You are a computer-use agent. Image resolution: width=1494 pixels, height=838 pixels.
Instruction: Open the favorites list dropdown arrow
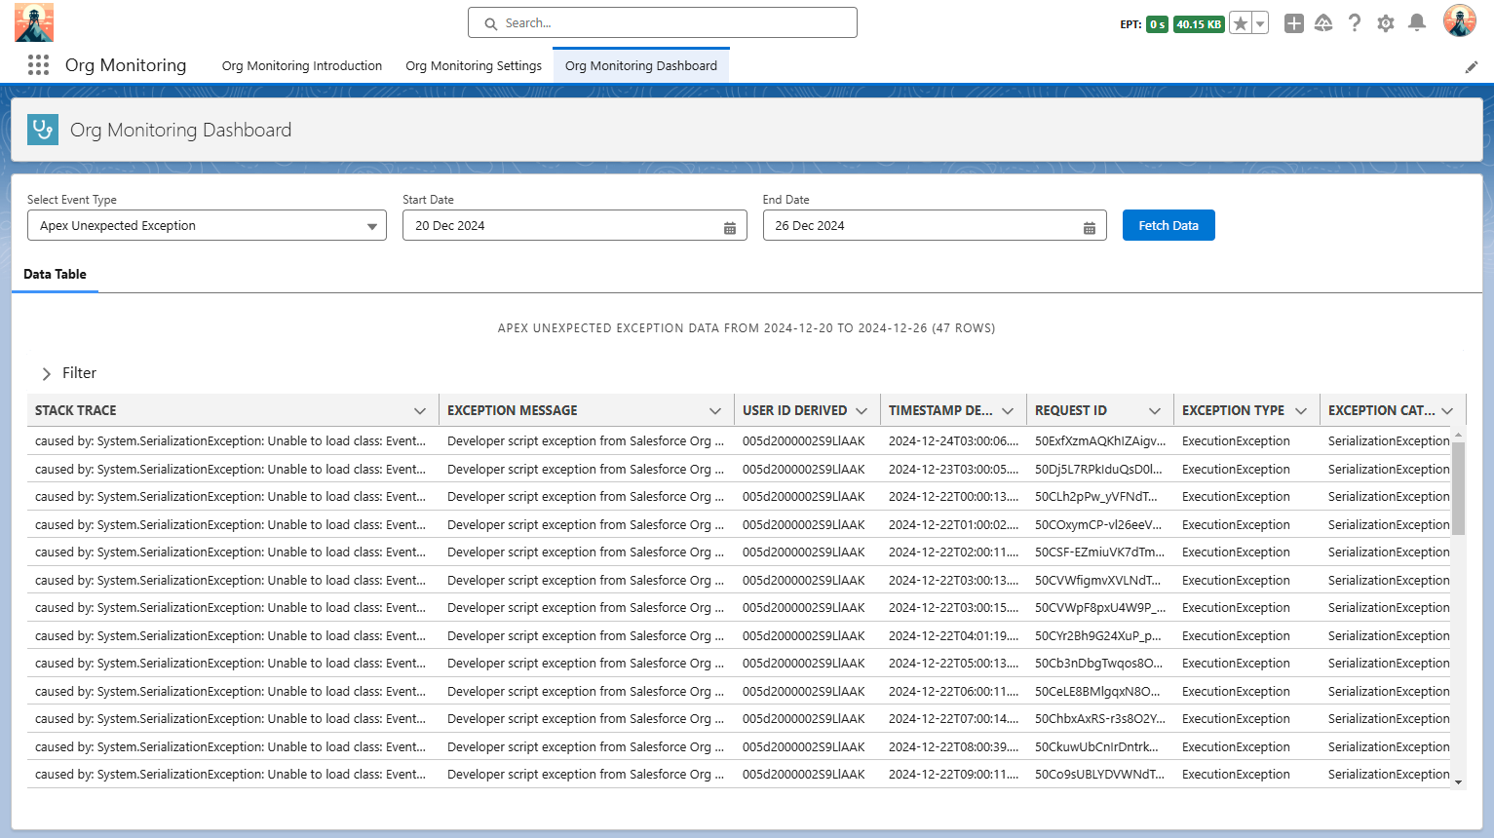pos(1260,23)
